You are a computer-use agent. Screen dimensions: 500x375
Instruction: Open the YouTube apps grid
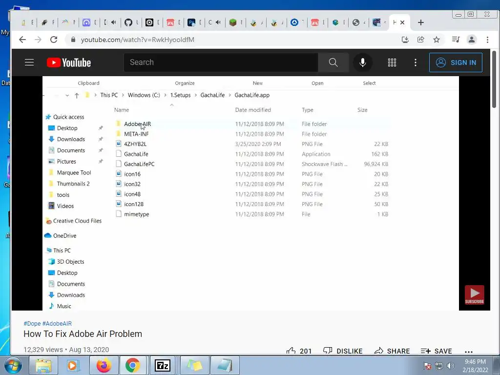coord(392,62)
